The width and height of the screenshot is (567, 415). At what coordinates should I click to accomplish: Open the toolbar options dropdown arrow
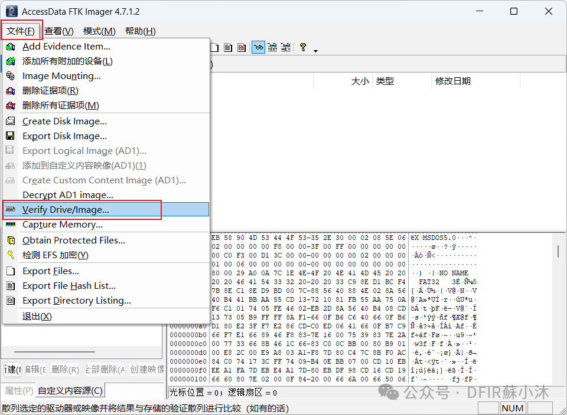315,51
